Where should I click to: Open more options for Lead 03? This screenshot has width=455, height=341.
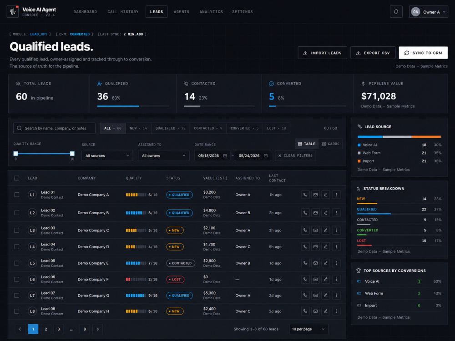coord(336,230)
